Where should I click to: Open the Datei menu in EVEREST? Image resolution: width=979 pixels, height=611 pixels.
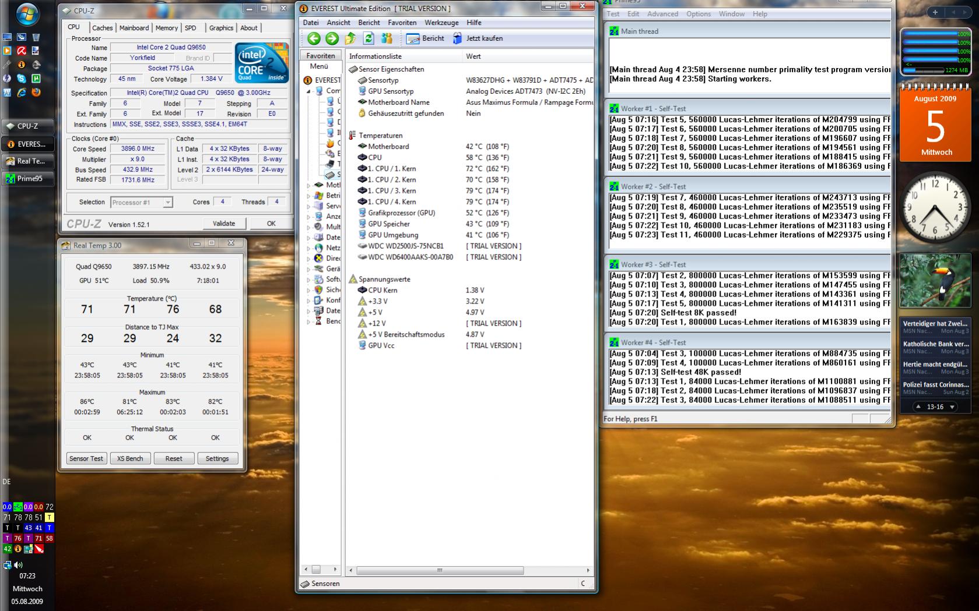tap(311, 23)
